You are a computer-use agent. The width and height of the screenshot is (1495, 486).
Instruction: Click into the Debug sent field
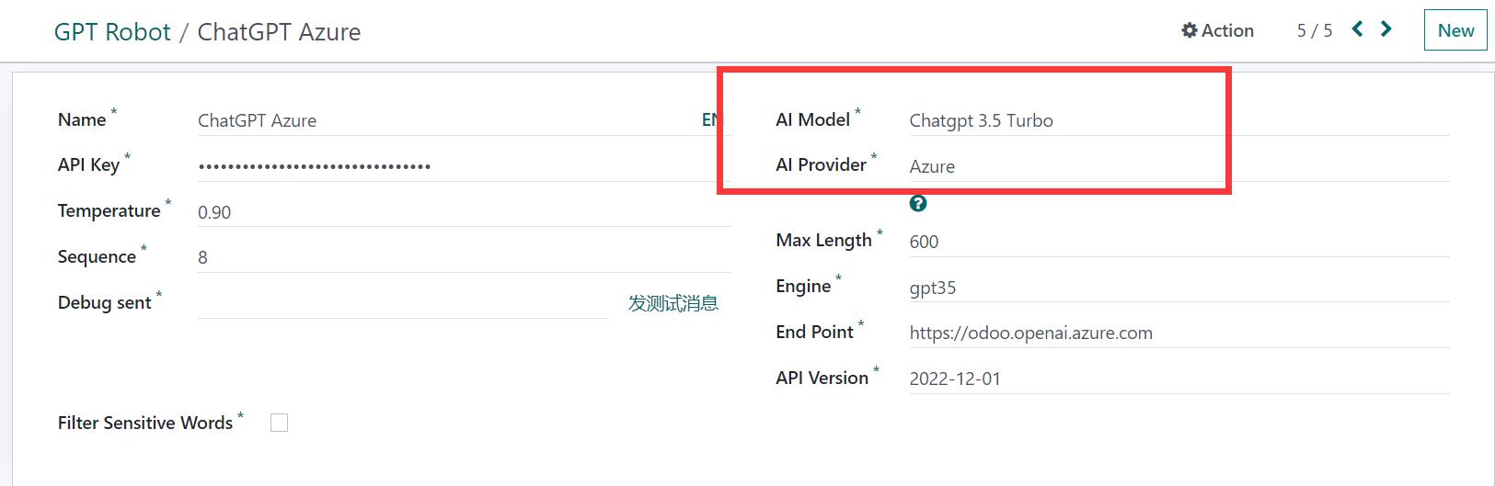point(401,302)
